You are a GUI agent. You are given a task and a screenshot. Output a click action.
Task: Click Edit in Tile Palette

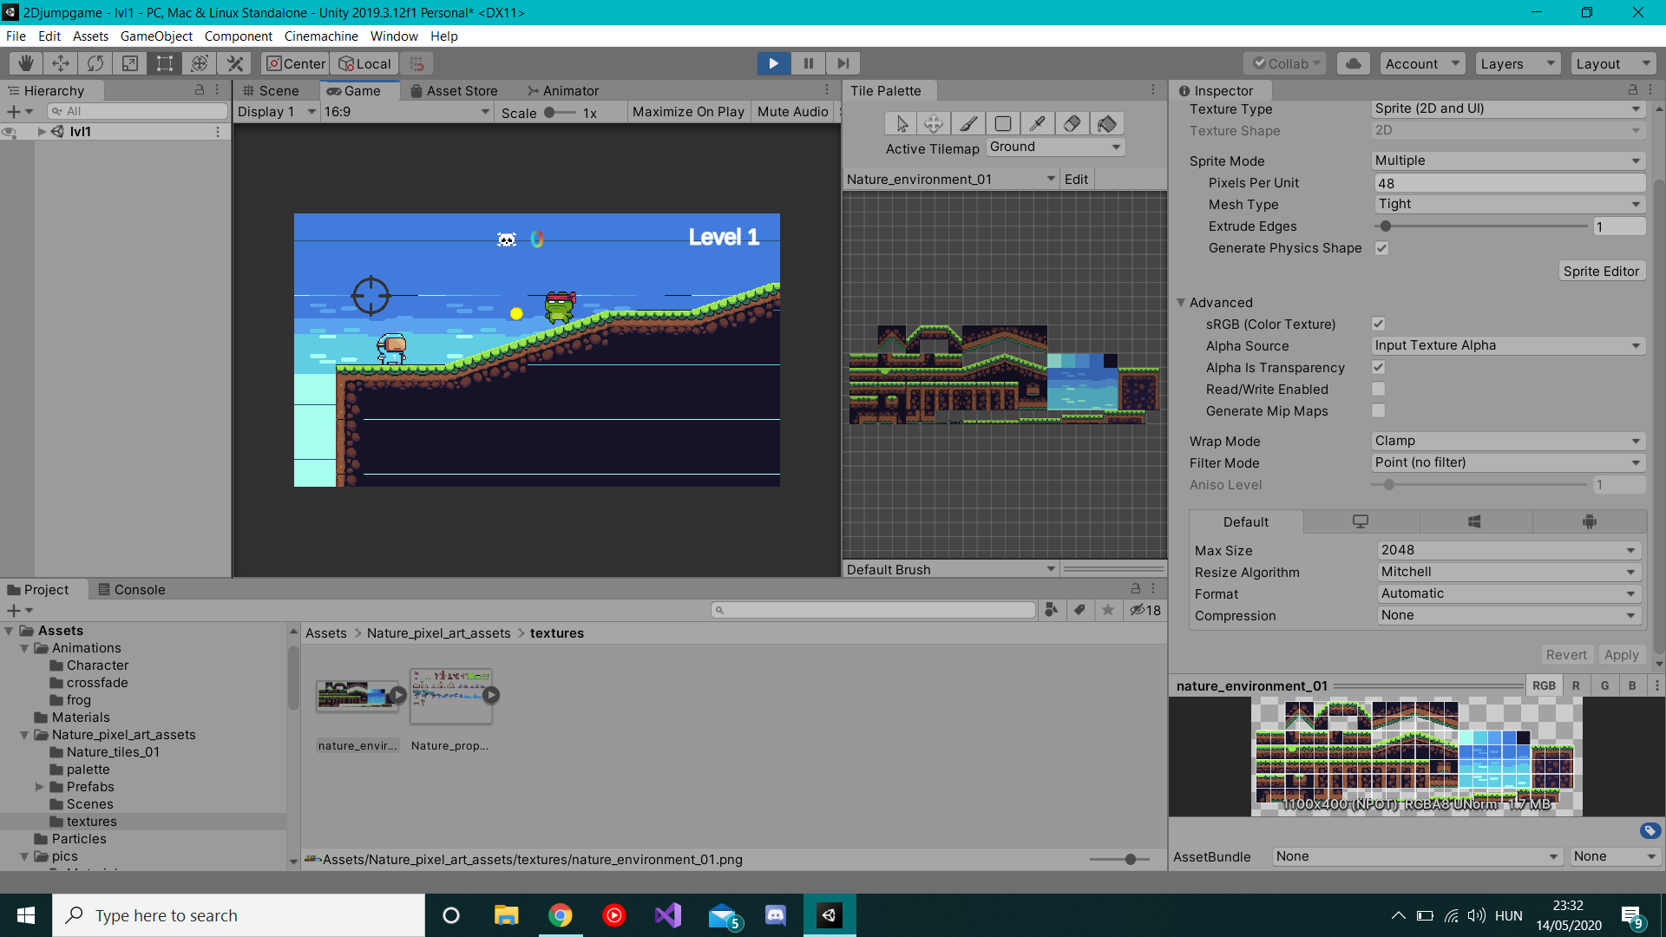point(1076,180)
